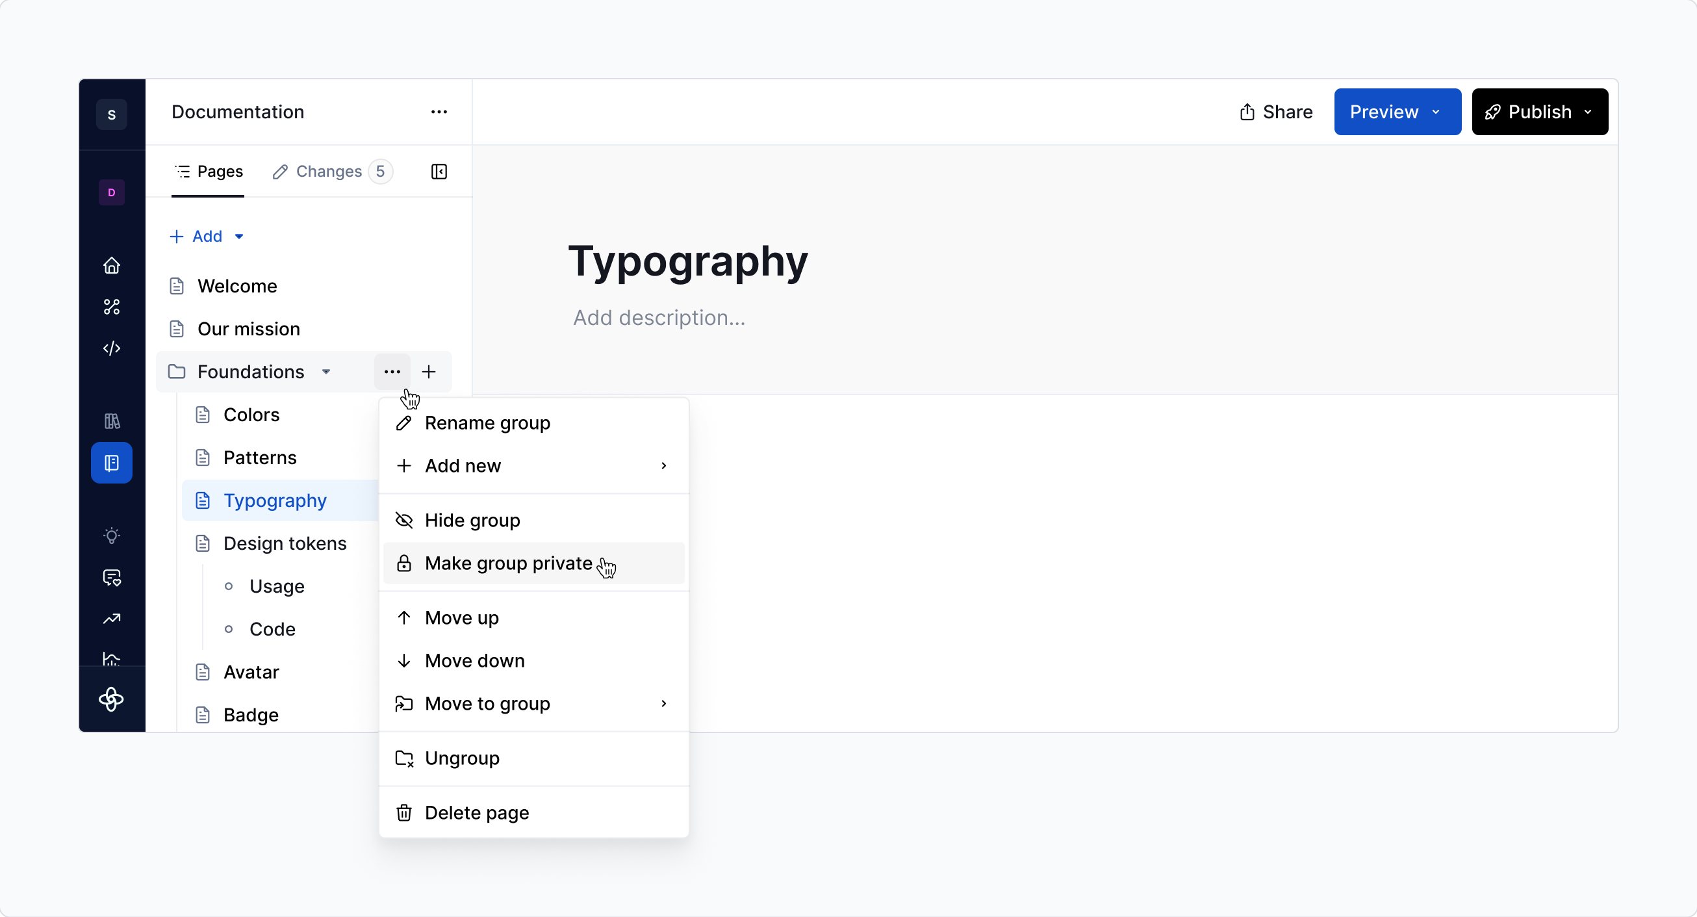
Task: Click the black Publish button
Action: pyautogui.click(x=1540, y=112)
